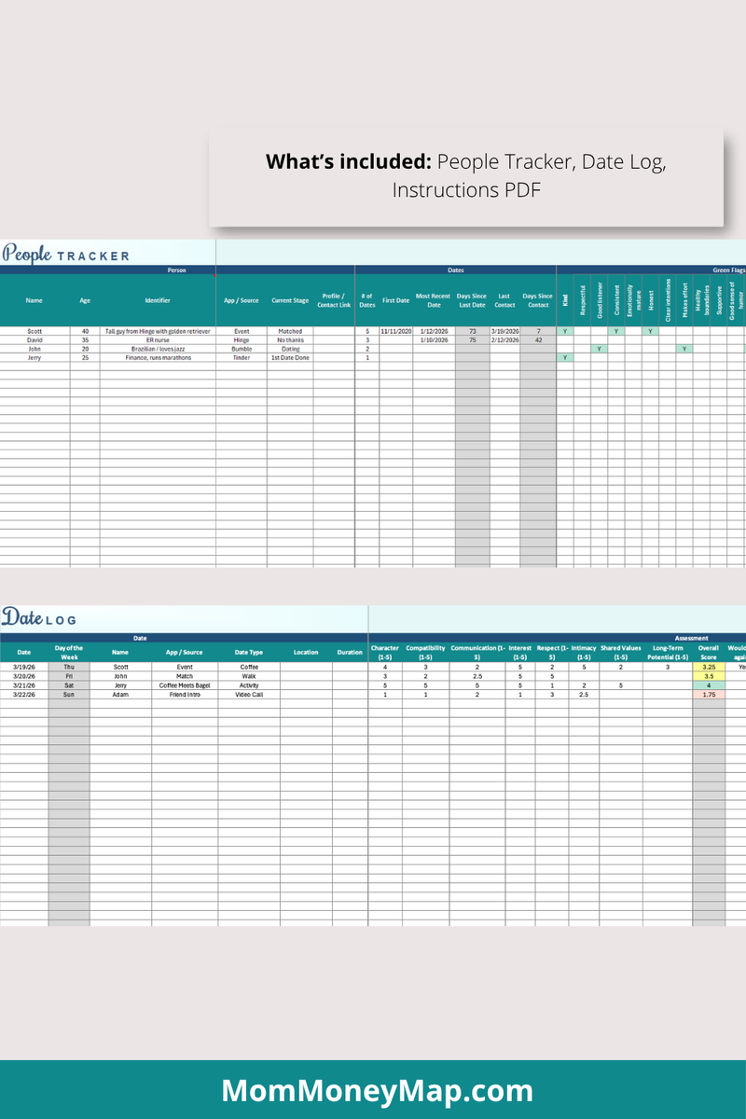The width and height of the screenshot is (746, 1119).
Task: Click the MomMoneyMap.com website banner
Action: pos(373,1090)
